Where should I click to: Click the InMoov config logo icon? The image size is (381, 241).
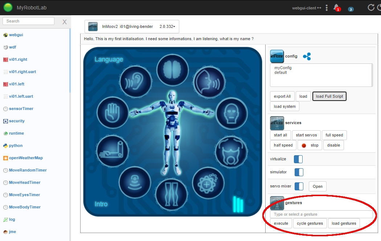277,56
